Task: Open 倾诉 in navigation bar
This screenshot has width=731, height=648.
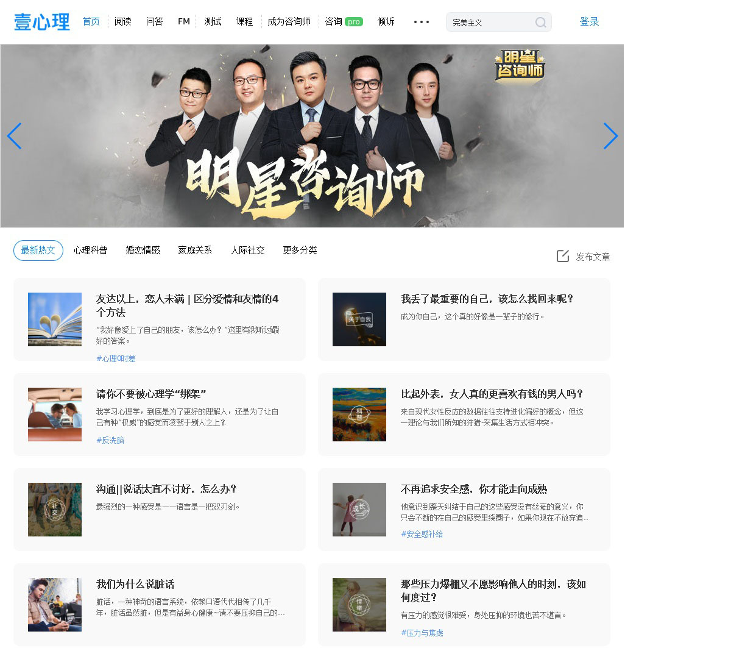Action: click(x=386, y=21)
